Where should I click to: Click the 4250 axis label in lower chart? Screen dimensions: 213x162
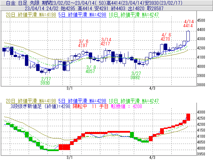(x=201, y=118)
